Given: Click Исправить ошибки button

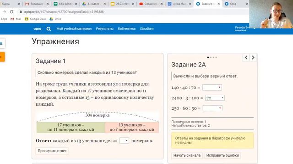Looking at the screenshot, I should [x=222, y=155].
